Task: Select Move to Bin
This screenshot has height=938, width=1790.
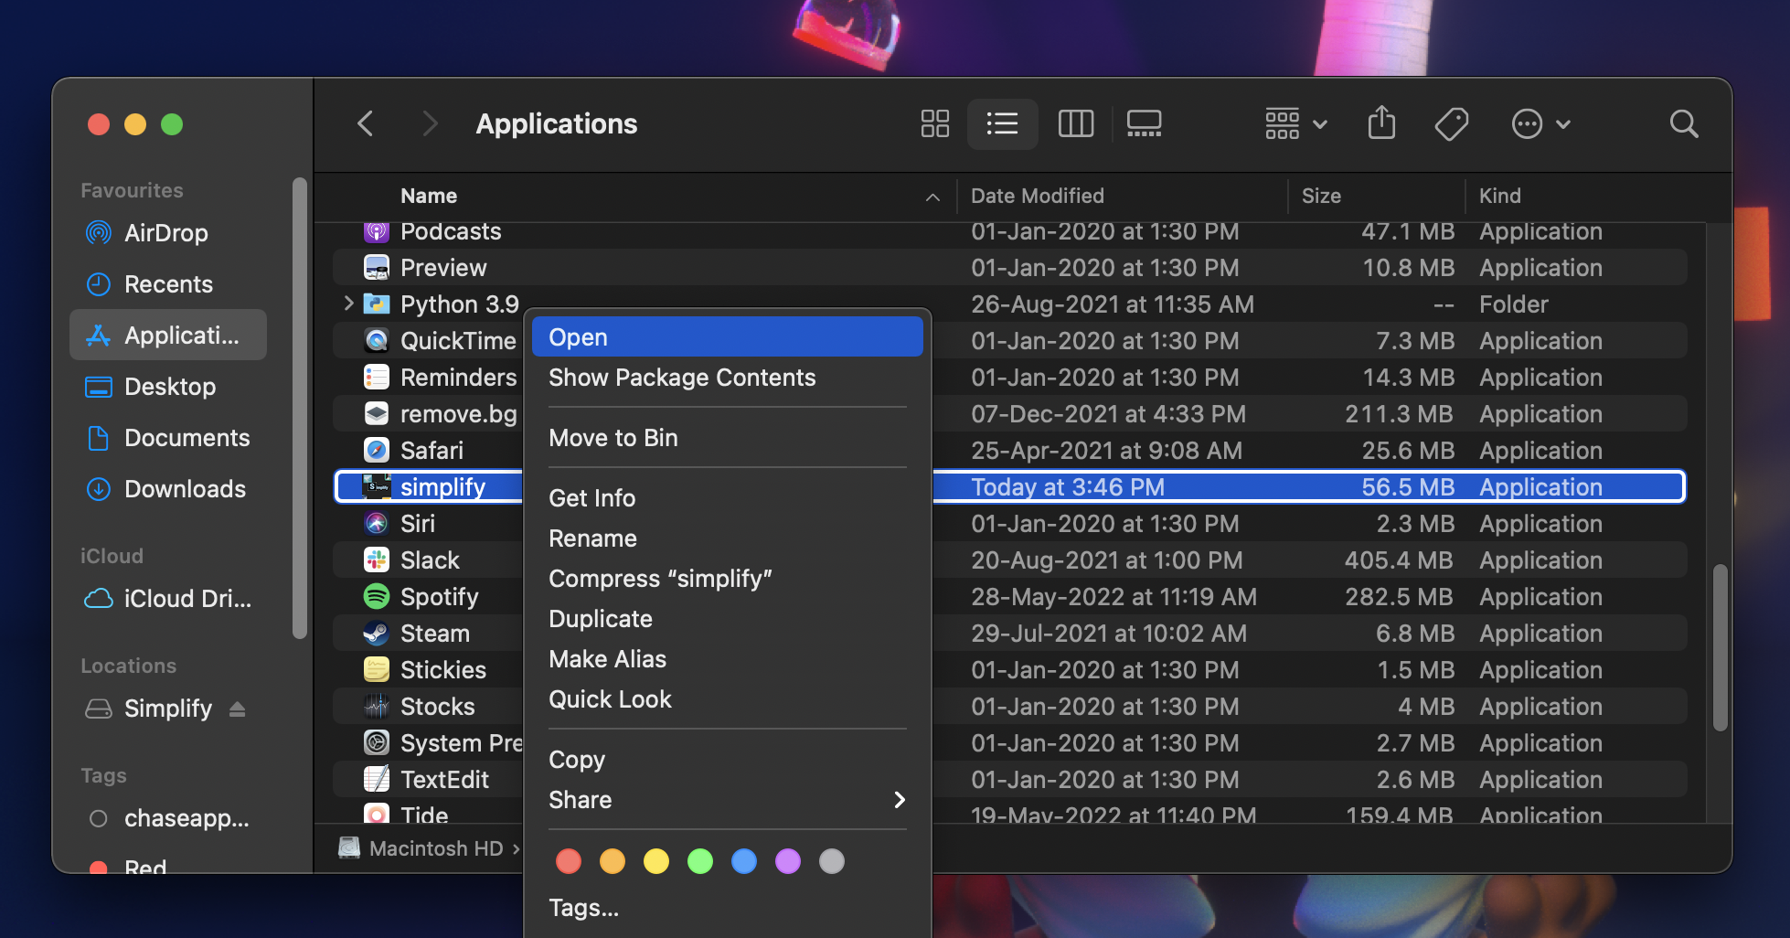Action: [x=613, y=438]
